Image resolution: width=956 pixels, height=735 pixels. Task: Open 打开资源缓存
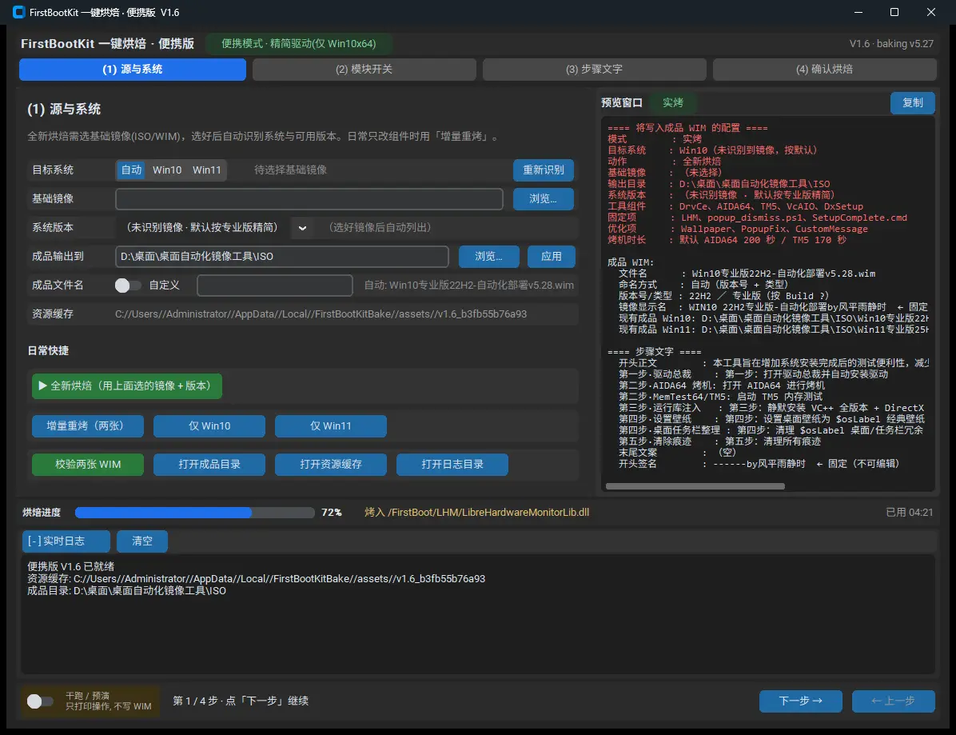pyautogui.click(x=330, y=464)
